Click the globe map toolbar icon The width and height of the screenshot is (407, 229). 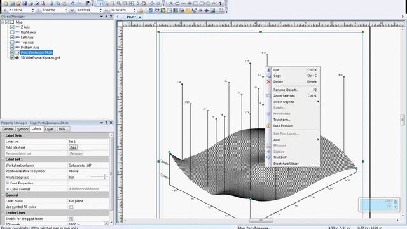click(x=151, y=10)
